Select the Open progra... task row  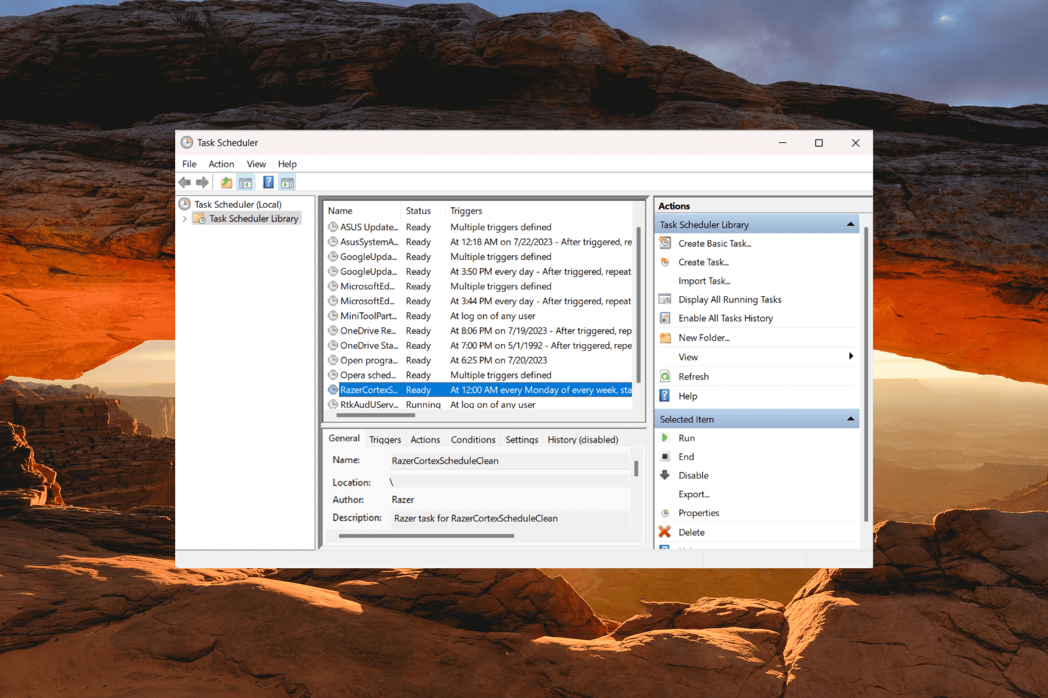[x=479, y=360]
